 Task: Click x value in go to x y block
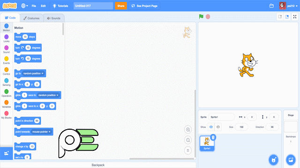[x=27, y=84]
